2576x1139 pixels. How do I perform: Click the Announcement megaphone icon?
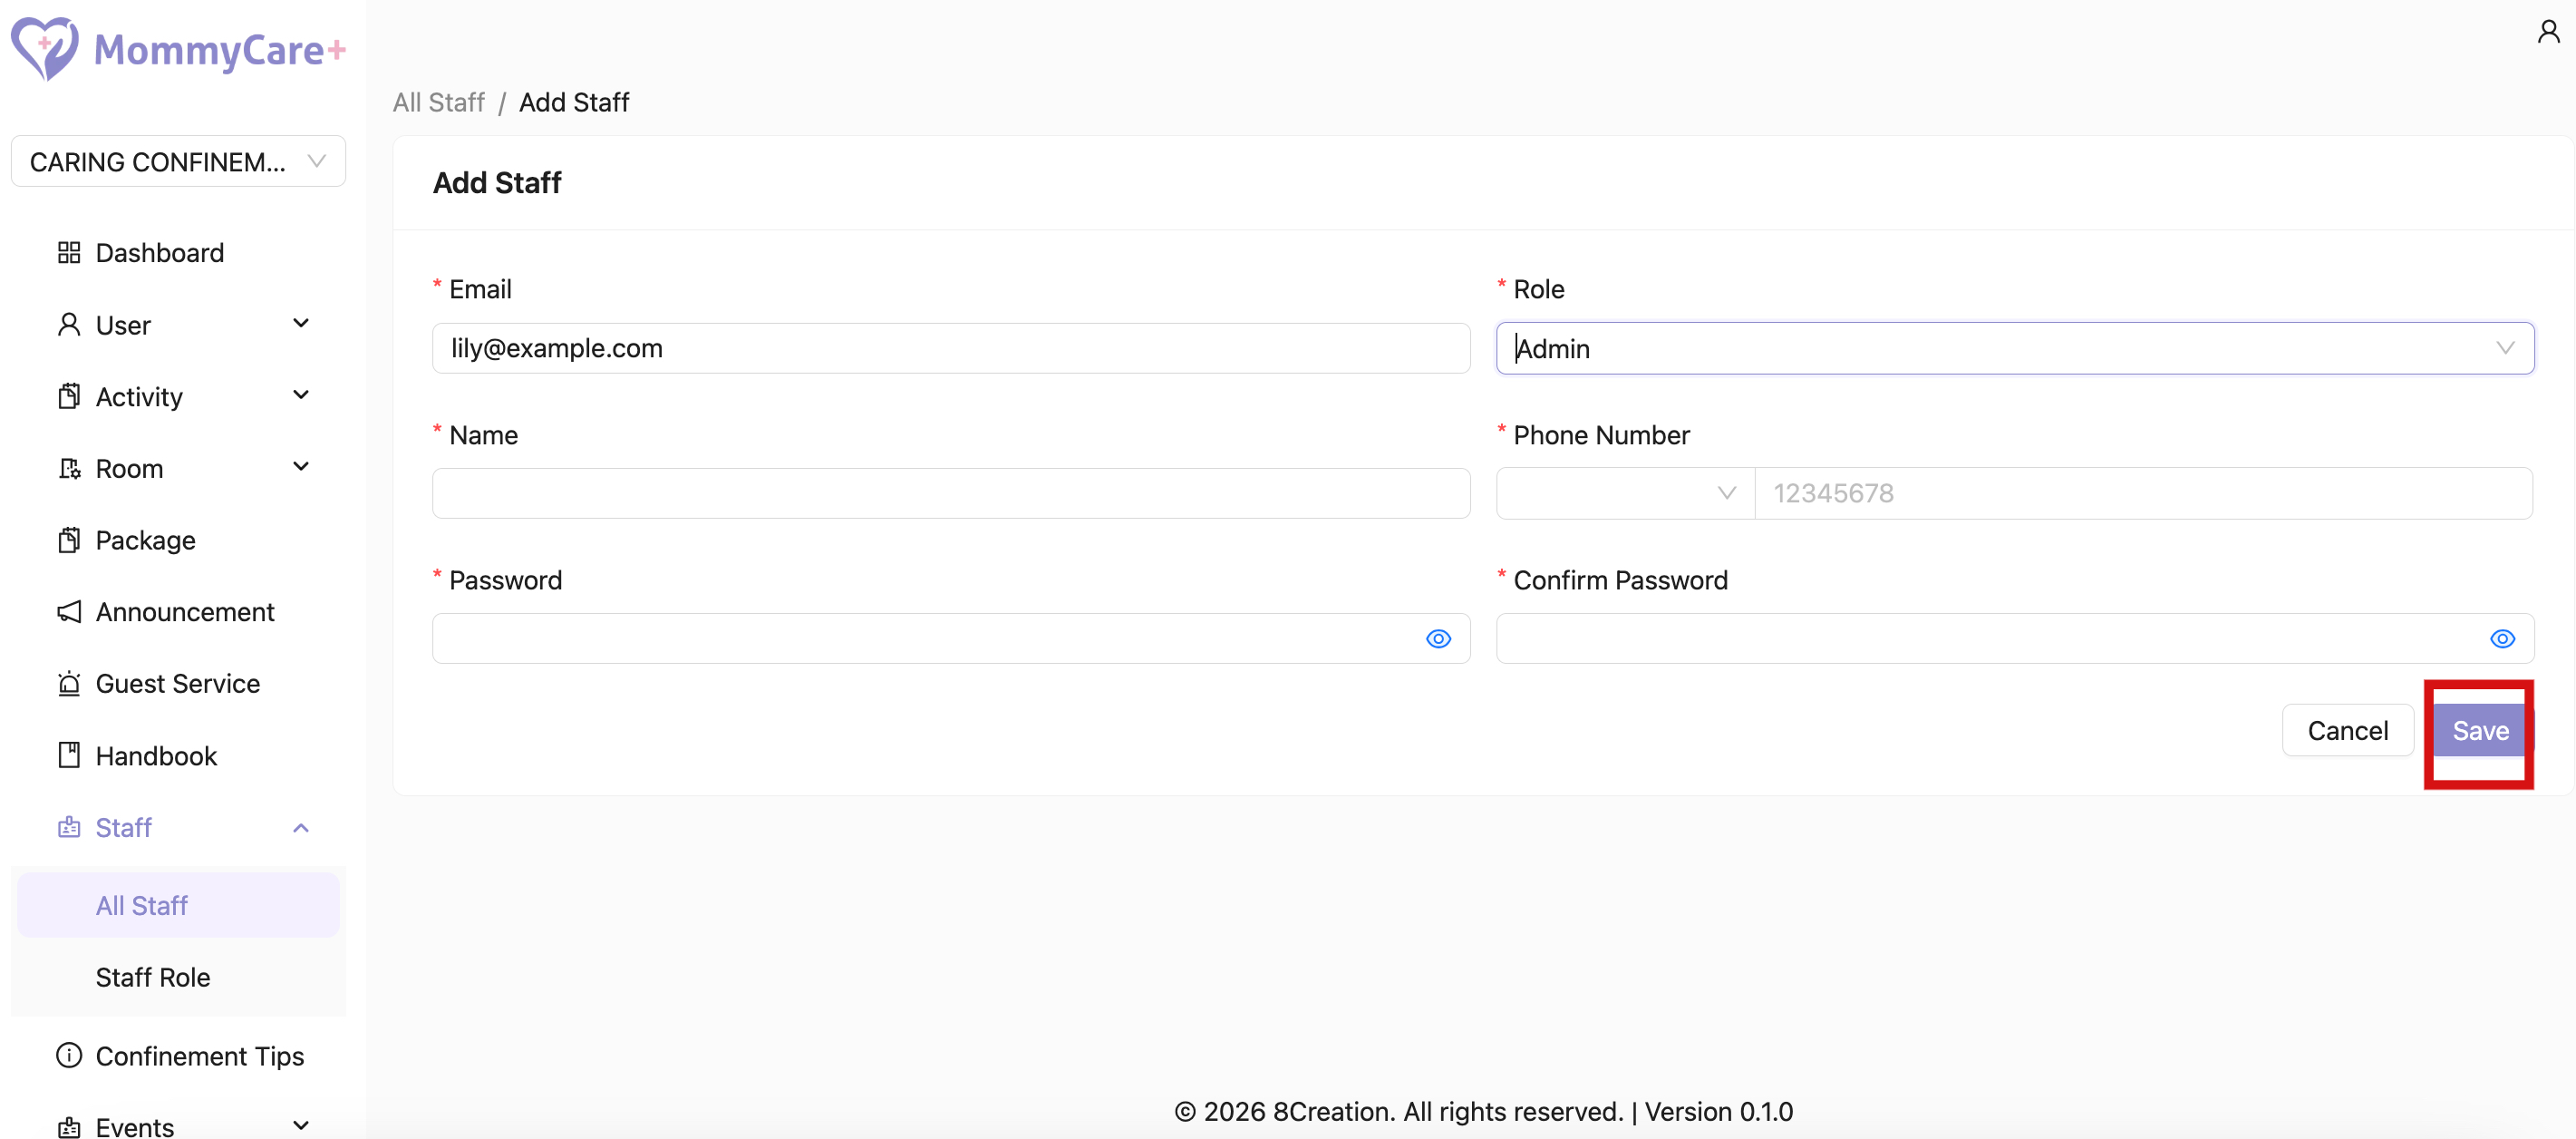[69, 611]
